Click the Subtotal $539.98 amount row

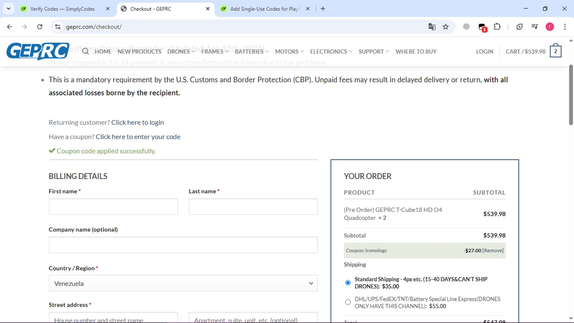[x=425, y=236]
